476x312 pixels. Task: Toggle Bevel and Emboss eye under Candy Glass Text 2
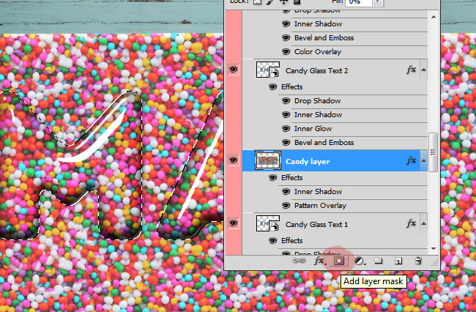coord(286,143)
